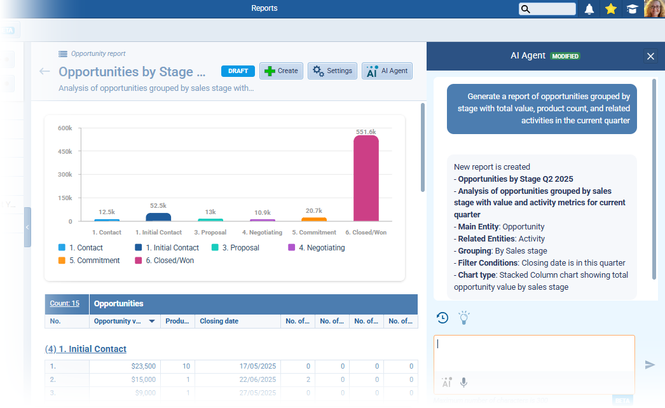Open chat history clock icon

point(442,318)
